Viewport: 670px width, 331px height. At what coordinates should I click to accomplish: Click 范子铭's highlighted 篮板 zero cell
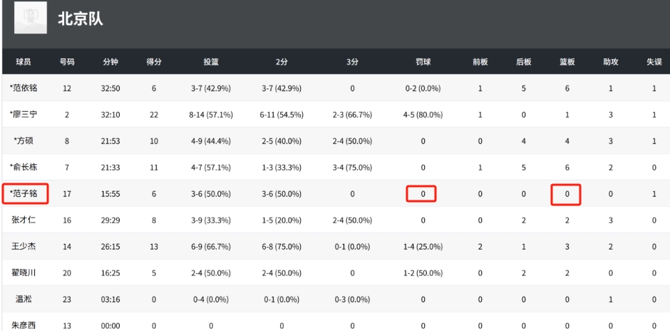[x=566, y=195]
